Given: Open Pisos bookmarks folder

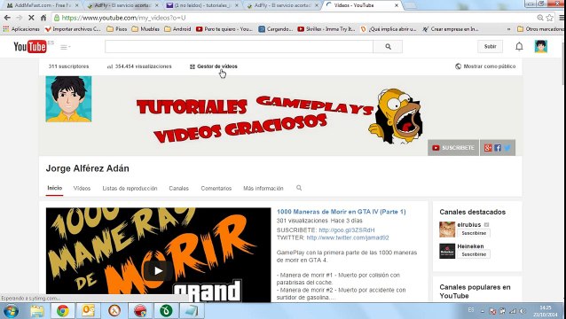Looking at the screenshot, I should [x=117, y=29].
